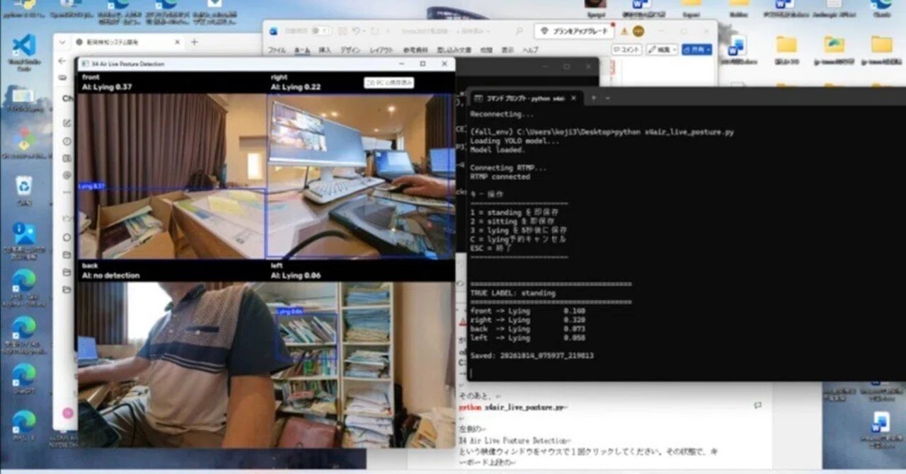Open the command prompt tab dropdown arrow

(607, 98)
